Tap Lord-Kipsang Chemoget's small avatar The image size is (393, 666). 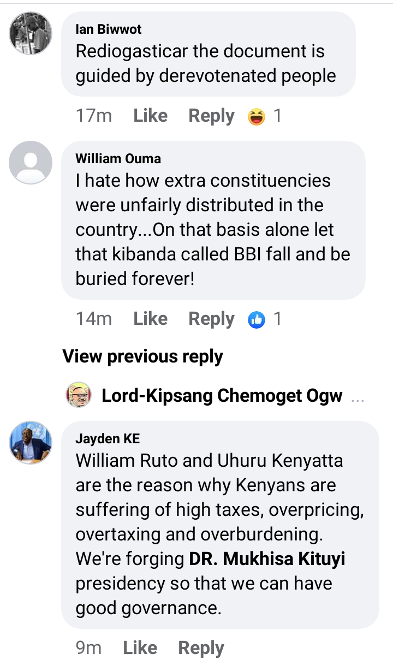click(x=79, y=395)
